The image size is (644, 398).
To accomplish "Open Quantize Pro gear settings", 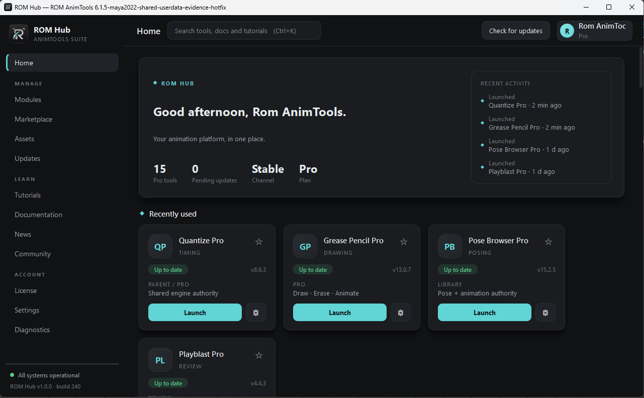I will pyautogui.click(x=256, y=313).
